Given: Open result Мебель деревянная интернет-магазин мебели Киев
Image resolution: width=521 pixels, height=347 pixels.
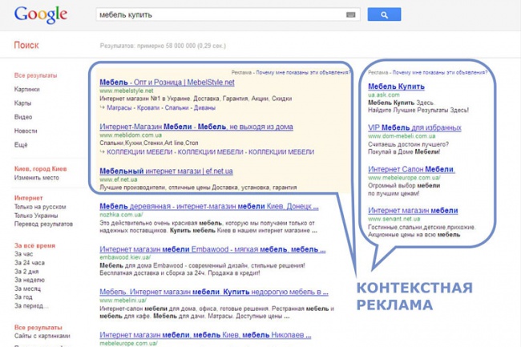Looking at the screenshot, I should (209, 207).
